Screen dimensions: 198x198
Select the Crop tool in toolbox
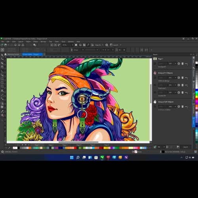2,63
